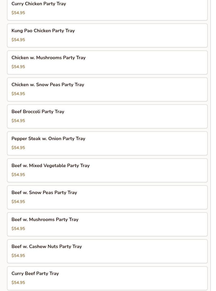Click price under Pepper Steak w. Onion
Image resolution: width=216 pixels, height=291 pixels.
point(18,148)
